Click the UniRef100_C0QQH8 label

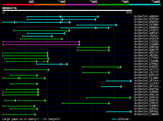(146, 44)
